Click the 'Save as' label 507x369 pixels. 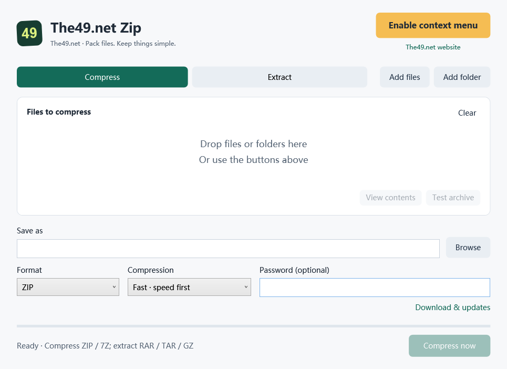tap(30, 231)
